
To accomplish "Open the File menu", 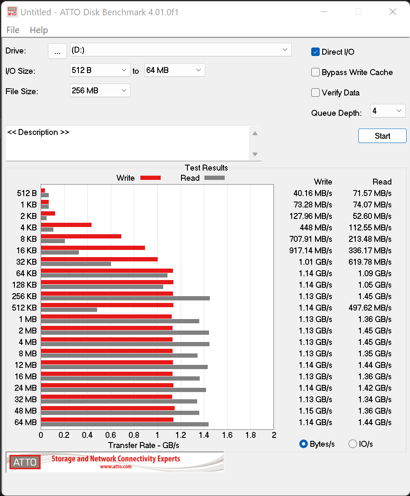I will [13, 30].
